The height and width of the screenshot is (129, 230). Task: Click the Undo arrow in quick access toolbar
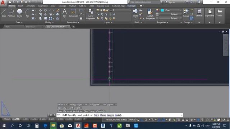[30, 2]
